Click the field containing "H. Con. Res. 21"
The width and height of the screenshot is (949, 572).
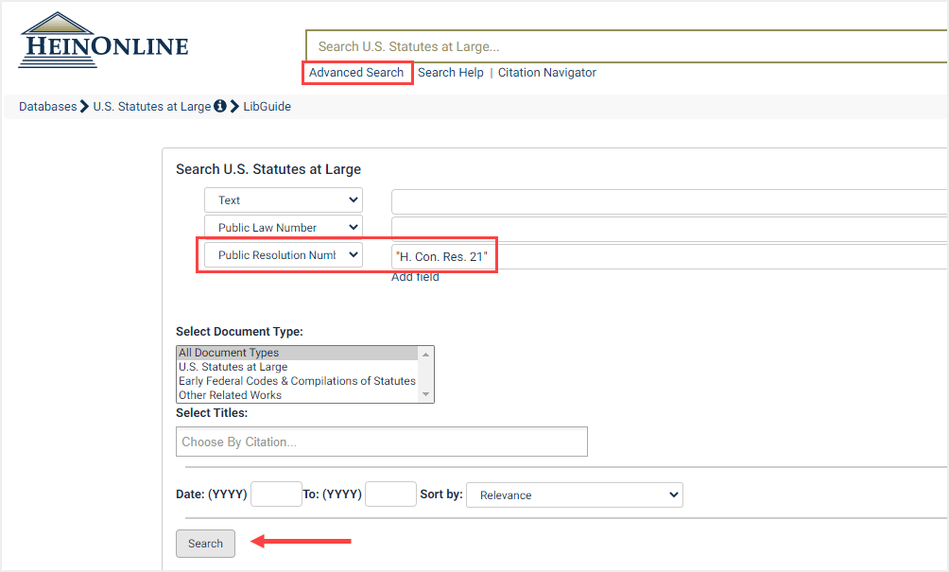(669, 256)
